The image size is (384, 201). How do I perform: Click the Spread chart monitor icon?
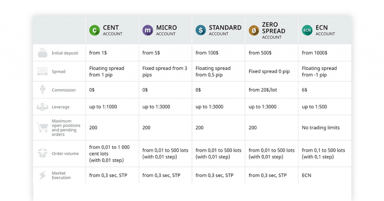point(42,71)
